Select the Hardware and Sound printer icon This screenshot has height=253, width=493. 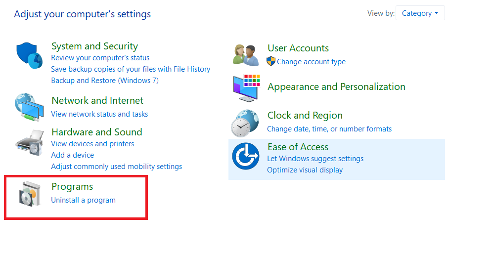coord(30,143)
